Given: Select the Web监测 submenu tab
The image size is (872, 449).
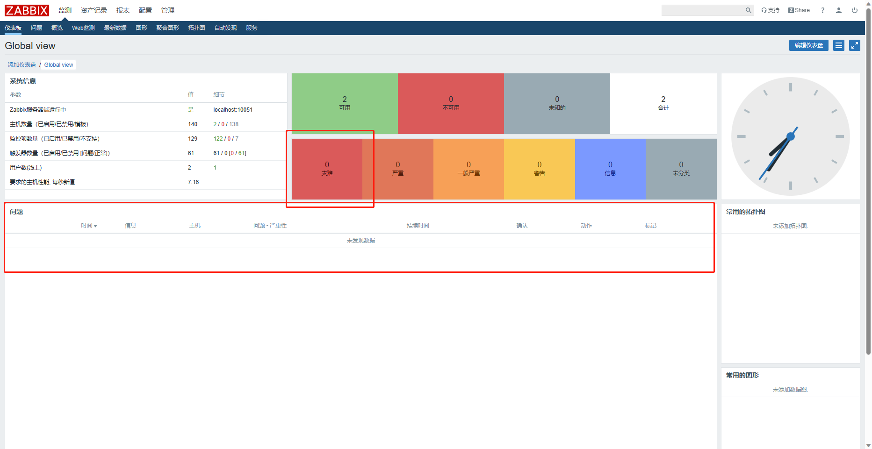Looking at the screenshot, I should click(x=83, y=28).
